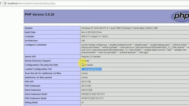The height and width of the screenshot is (106, 189).
Task: Click the 'Additional .ini files parsed' label
Action: 38,77
